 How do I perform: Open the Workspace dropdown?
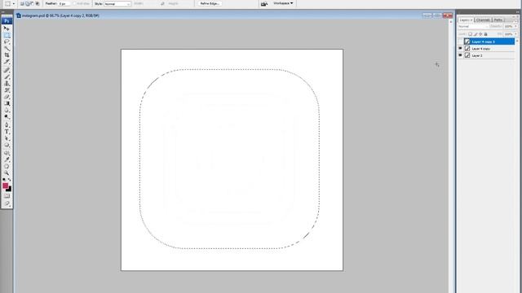coord(283,3)
